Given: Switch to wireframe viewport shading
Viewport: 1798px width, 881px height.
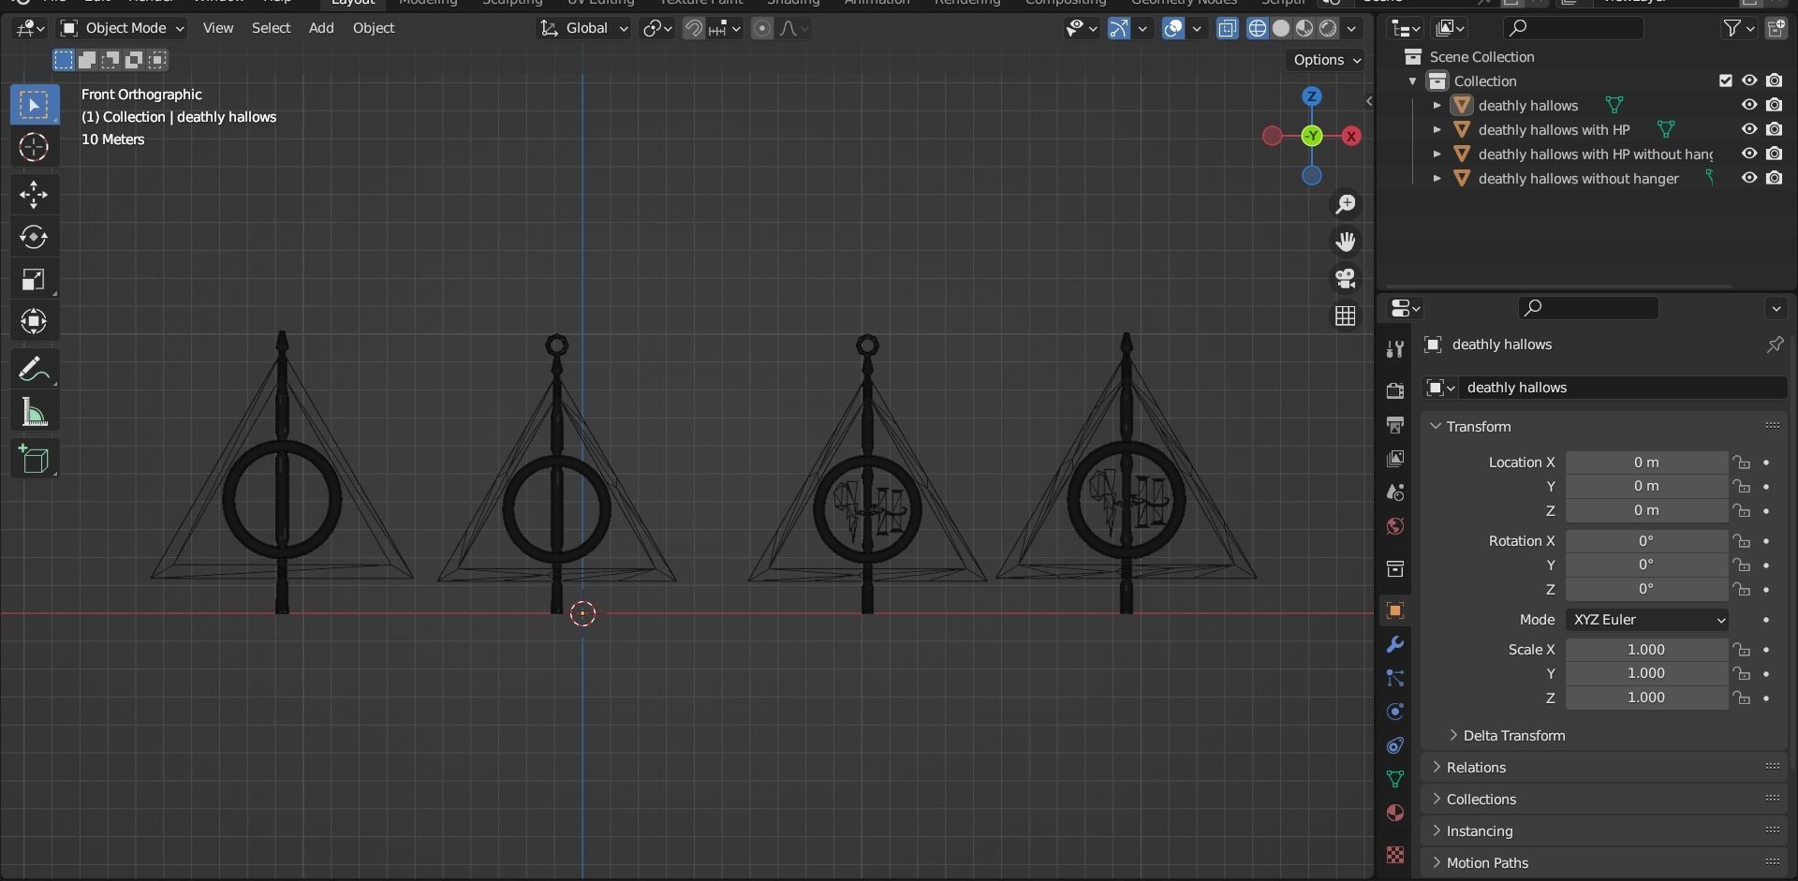Looking at the screenshot, I should [x=1258, y=28].
